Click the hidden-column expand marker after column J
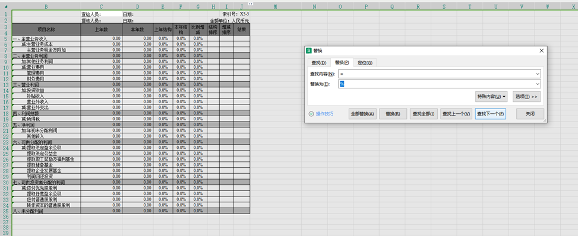 pyautogui.click(x=251, y=4)
